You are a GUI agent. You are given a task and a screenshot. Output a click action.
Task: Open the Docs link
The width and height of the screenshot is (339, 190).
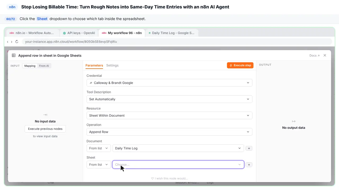tap(314, 56)
